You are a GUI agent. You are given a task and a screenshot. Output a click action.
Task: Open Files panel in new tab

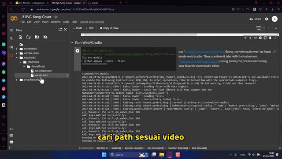click(60, 30)
